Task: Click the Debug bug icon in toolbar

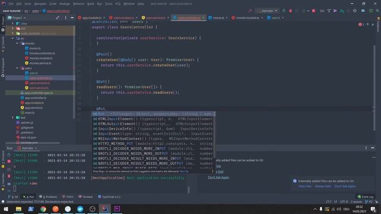Action: [291, 11]
